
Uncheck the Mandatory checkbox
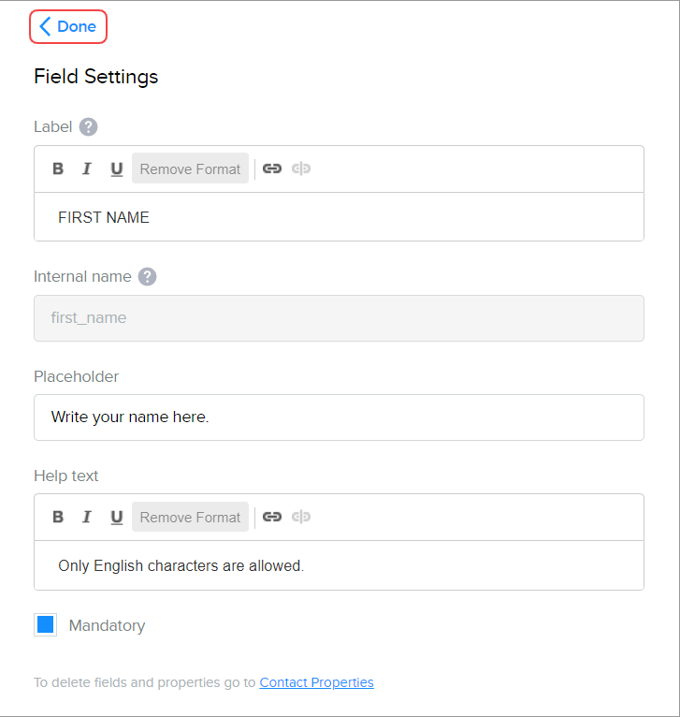pyautogui.click(x=46, y=625)
